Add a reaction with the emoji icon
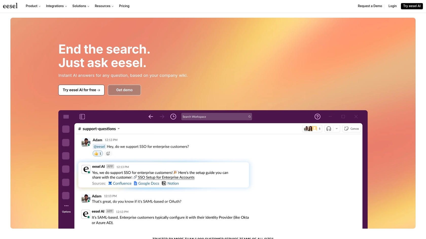Image resolution: width=426 pixels, height=239 pixels. [x=108, y=153]
